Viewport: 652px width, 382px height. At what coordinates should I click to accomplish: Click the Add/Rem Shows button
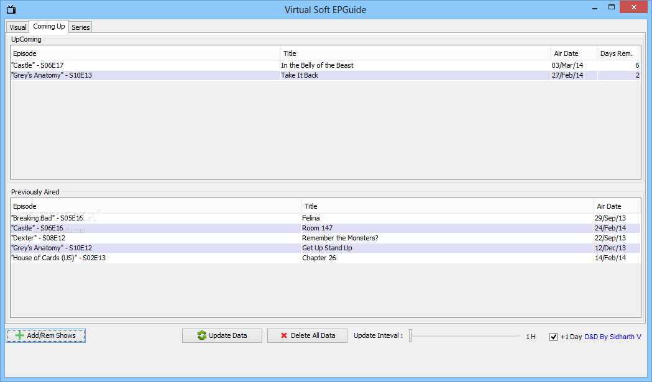click(46, 335)
